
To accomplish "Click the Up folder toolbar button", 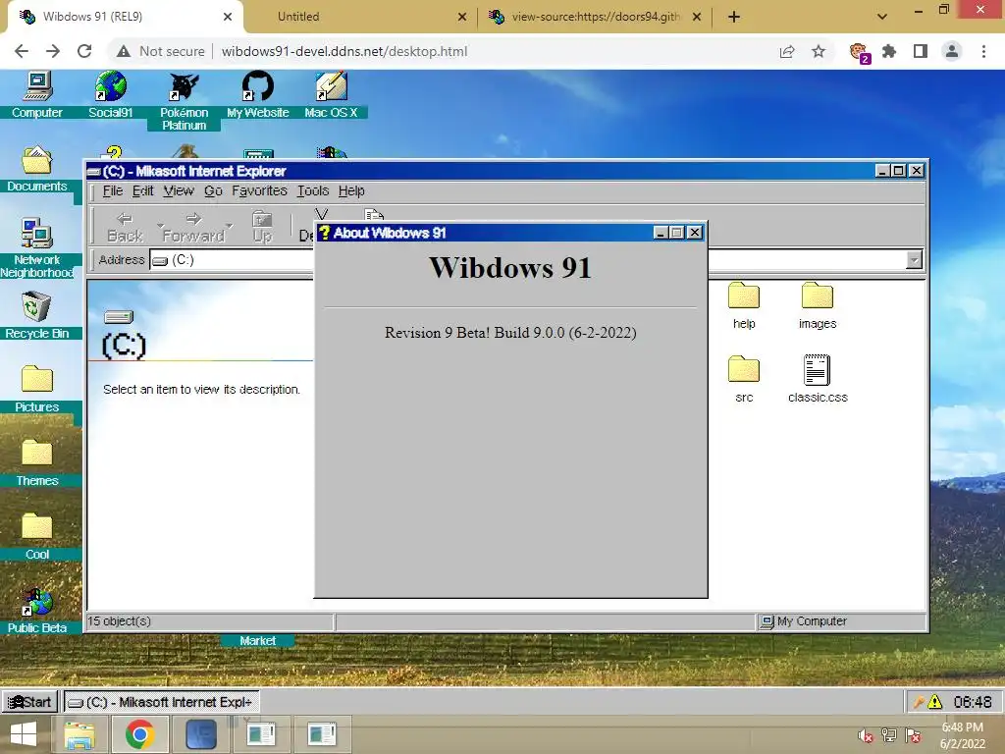I will 262,228.
